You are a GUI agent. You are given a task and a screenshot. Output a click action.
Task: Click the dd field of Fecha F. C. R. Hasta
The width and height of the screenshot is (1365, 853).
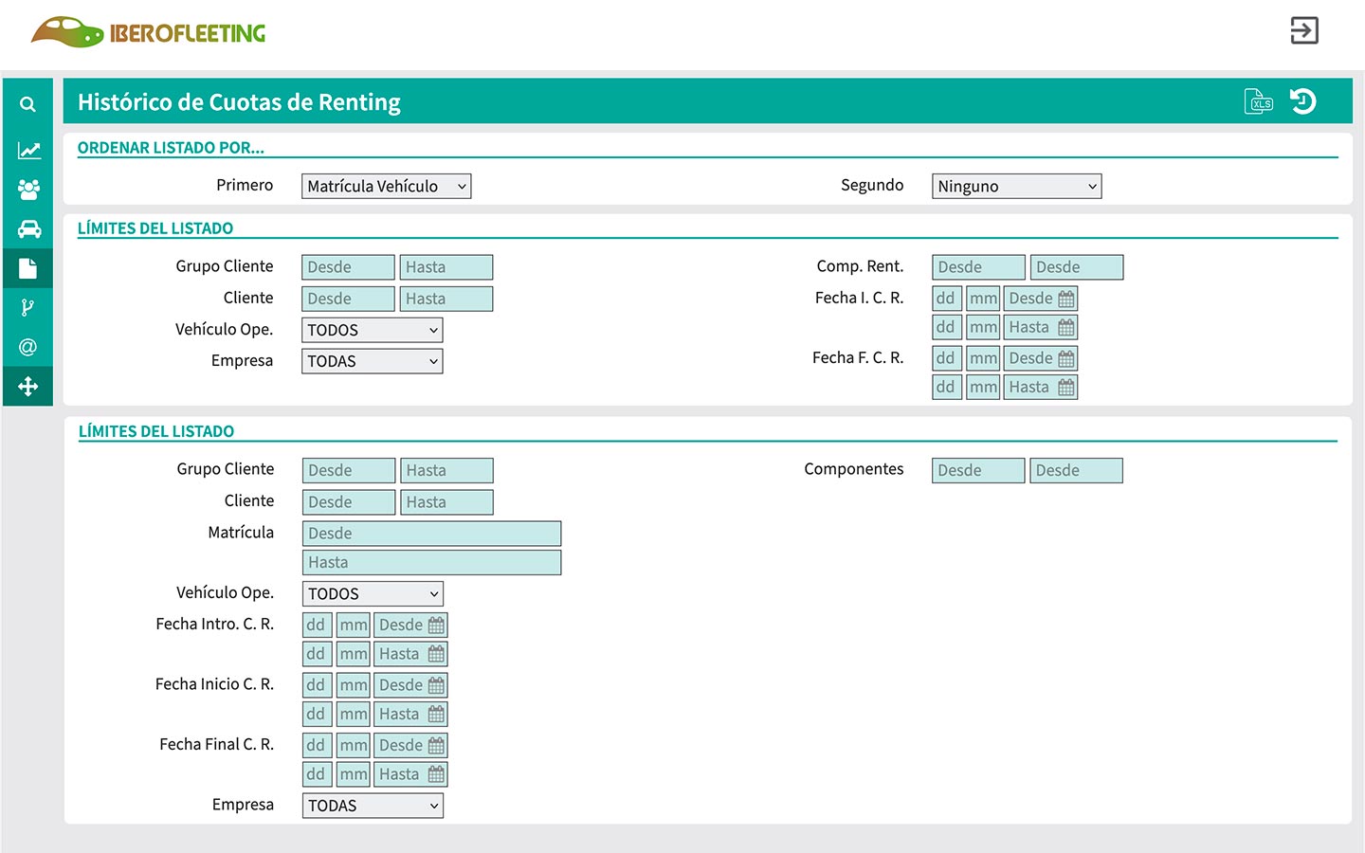(x=947, y=387)
